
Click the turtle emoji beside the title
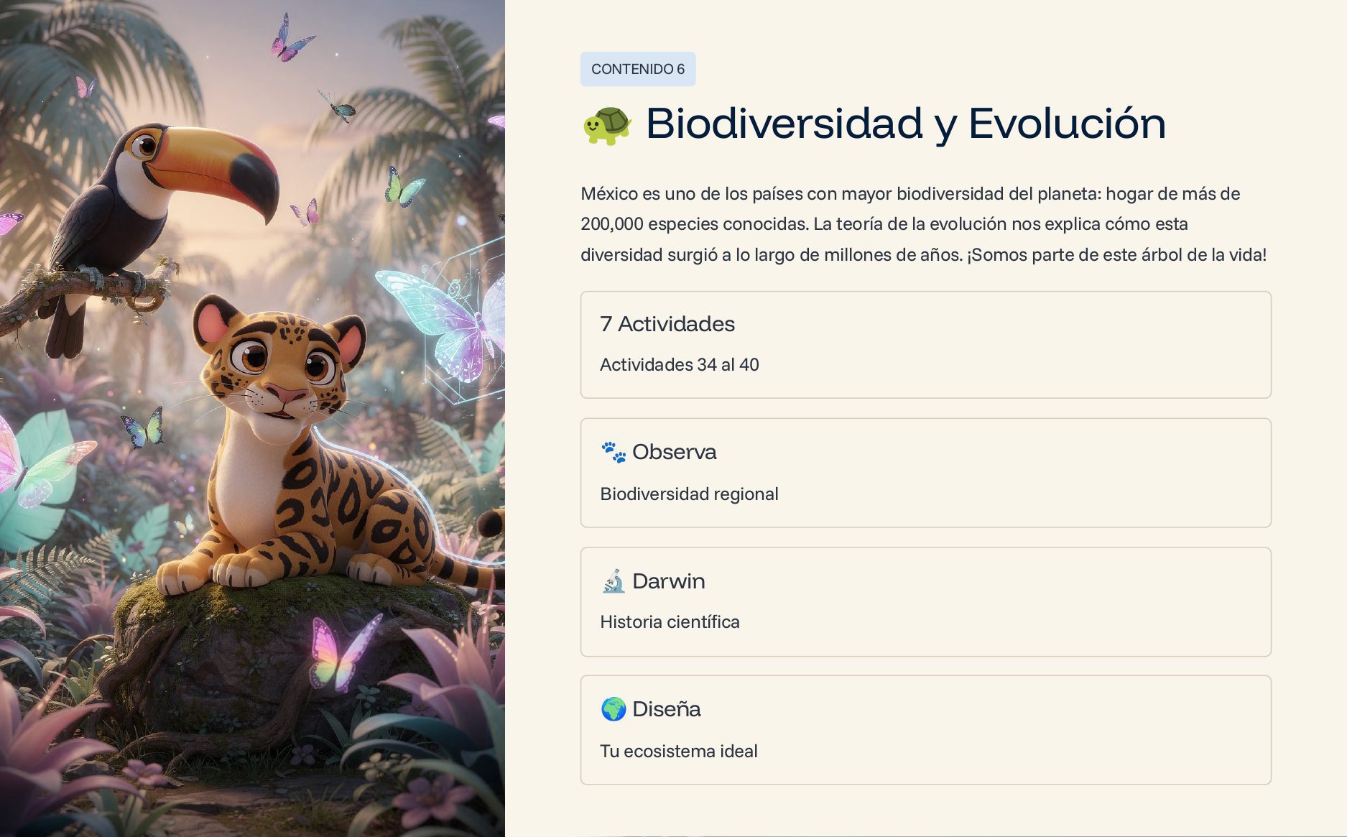(x=607, y=124)
